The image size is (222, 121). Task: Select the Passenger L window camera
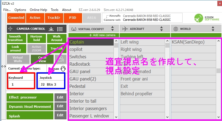pos(91,116)
